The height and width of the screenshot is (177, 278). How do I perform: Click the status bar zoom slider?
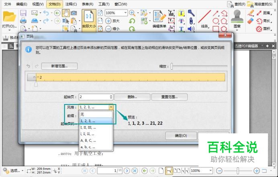pos(238,171)
